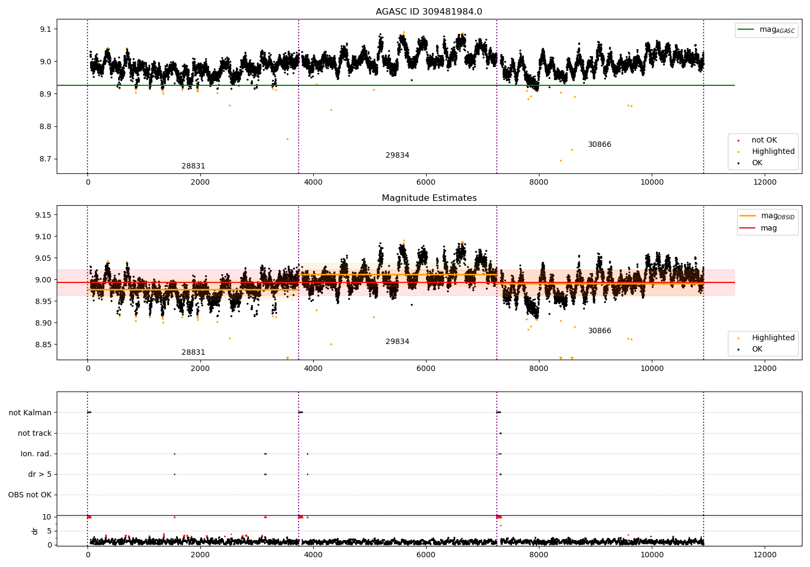Click 'OK' legend entry in Magnitude Estimates plot
This screenshot has height=567, width=810.
pos(757,349)
